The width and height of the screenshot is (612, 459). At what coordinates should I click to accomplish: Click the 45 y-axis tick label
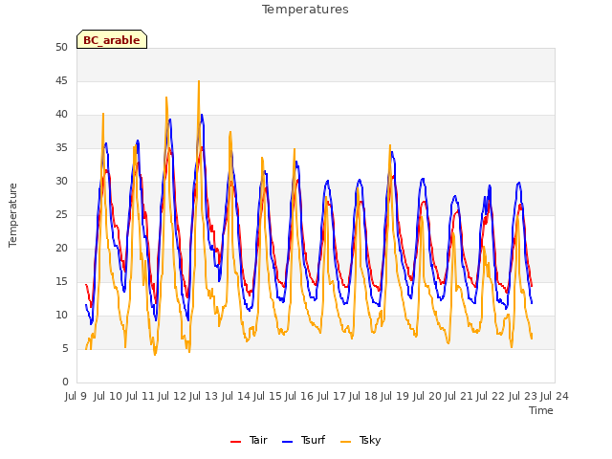point(61,81)
